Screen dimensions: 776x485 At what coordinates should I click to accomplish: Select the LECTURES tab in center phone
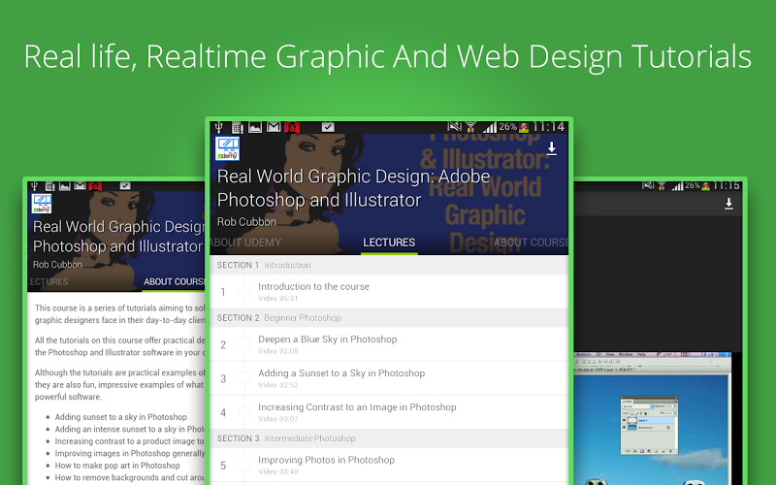(389, 242)
